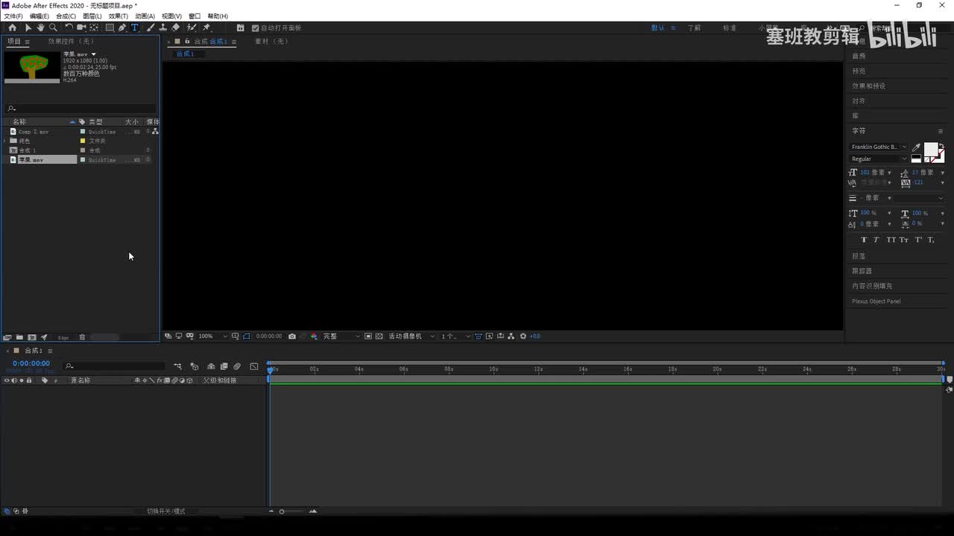This screenshot has width=954, height=536.
Task: Click the timeline zoom slider handle
Action: [282, 511]
